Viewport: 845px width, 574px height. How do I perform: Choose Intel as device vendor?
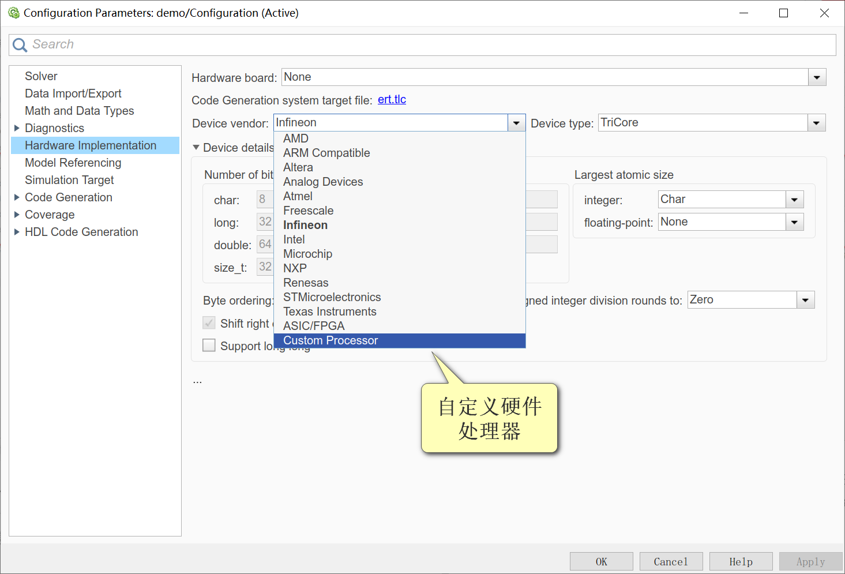click(400, 239)
